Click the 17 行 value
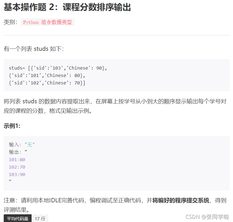The width and height of the screenshot is (233, 222). [x=40, y=218]
